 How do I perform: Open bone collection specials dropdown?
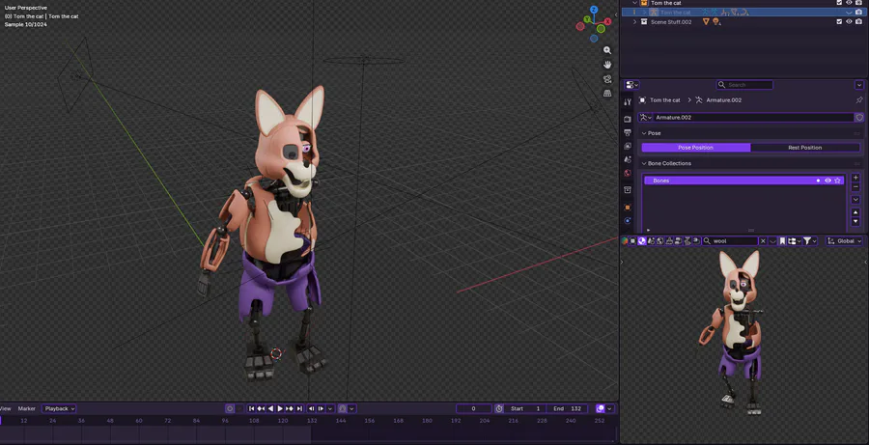point(855,200)
